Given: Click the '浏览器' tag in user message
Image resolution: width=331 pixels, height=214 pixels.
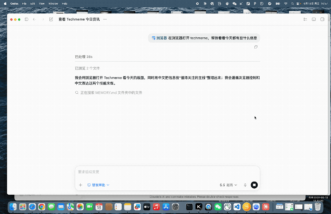Looking at the screenshot, I should pyautogui.click(x=159, y=38).
